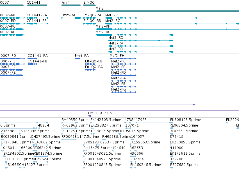Click the EP02537.3prime EST label
239x169 pixels.
point(110,143)
